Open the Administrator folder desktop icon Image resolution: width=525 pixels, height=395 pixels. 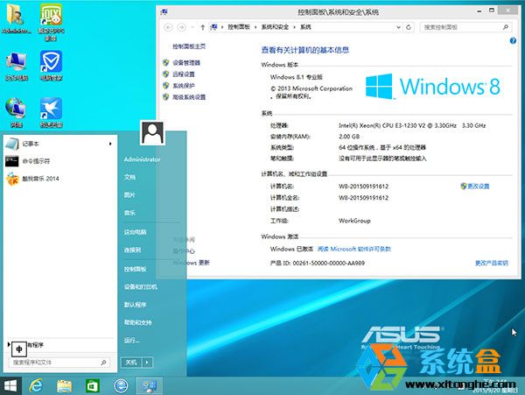click(x=17, y=18)
